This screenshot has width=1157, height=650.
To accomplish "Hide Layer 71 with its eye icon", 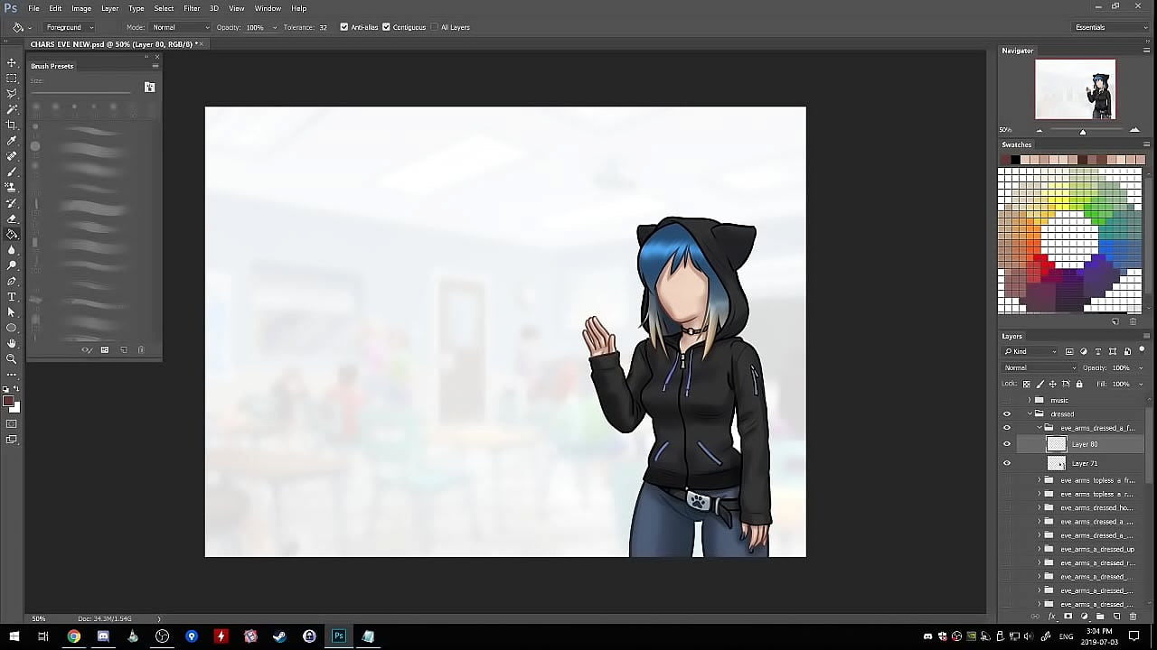I will 1007,463.
